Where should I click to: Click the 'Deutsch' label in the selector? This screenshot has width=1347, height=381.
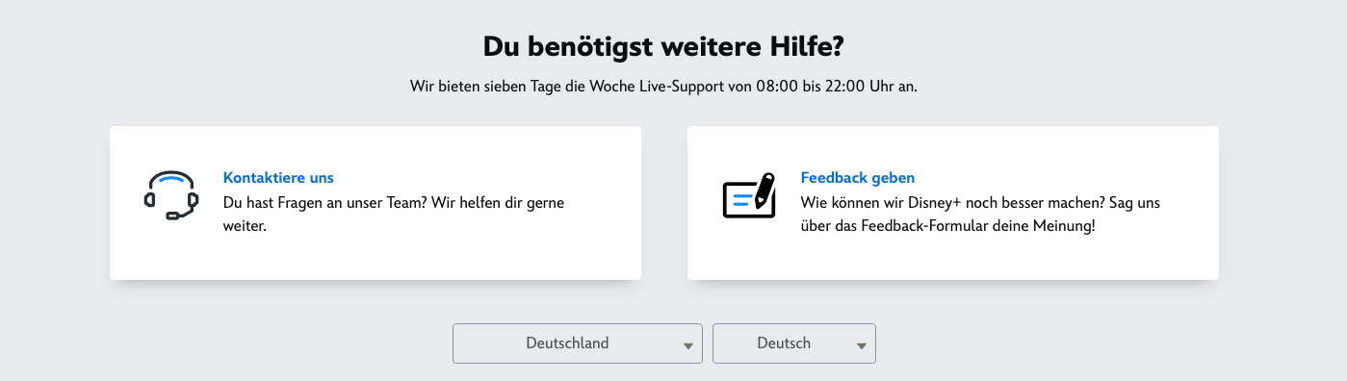tap(784, 343)
